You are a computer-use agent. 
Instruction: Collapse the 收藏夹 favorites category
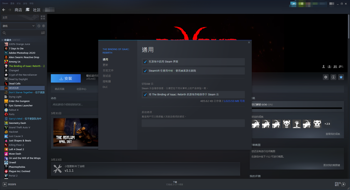tap(2, 40)
